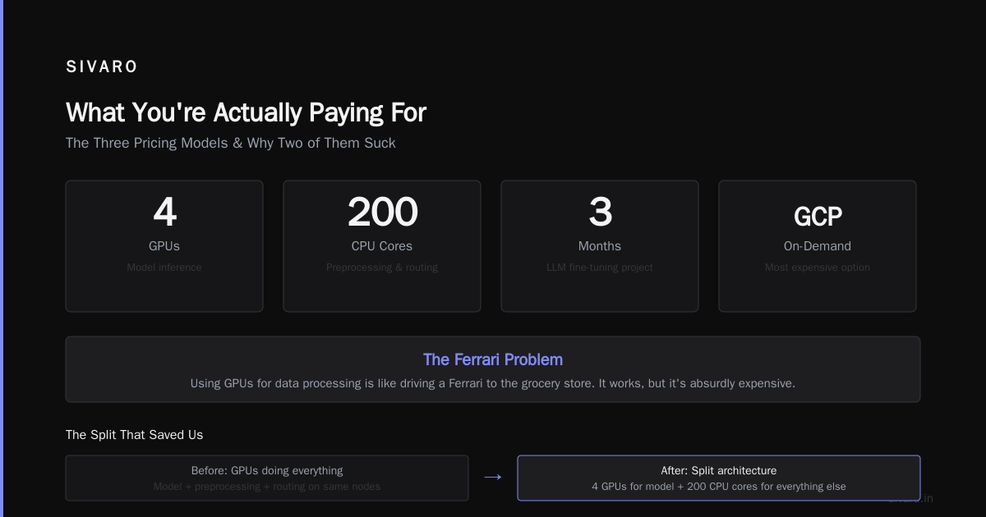Click the SIVARO brand logo text
This screenshot has width=986, height=517.
click(x=102, y=67)
